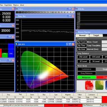Screen dimensions: 107x107
Task: Open the Red data tab
Action: [20, 94]
